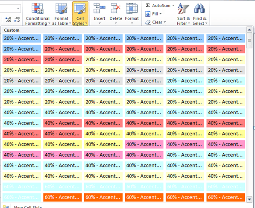Expand the Format dropdown arrow

click(132, 23)
